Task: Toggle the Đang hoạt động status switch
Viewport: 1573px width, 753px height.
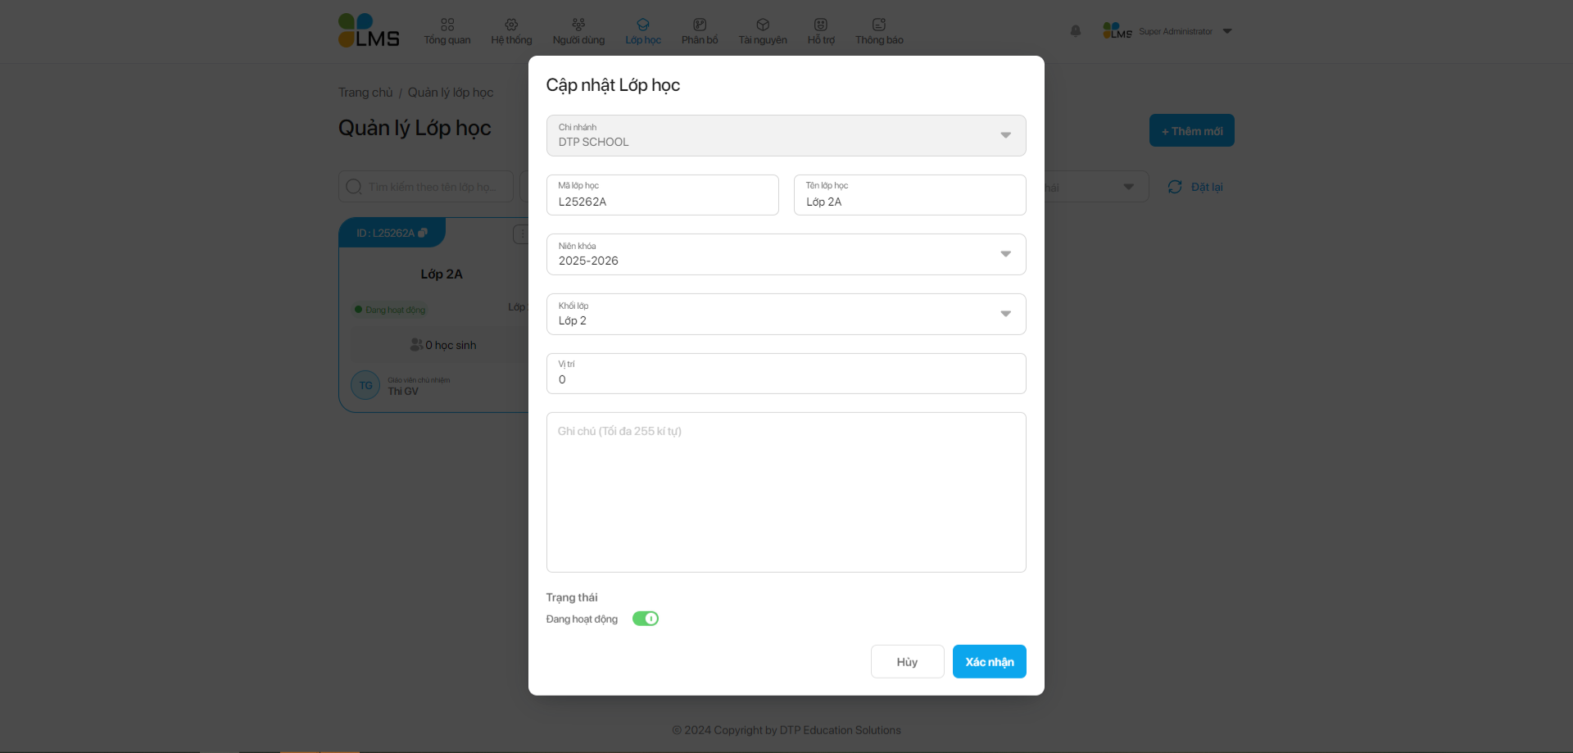Action: click(x=646, y=619)
